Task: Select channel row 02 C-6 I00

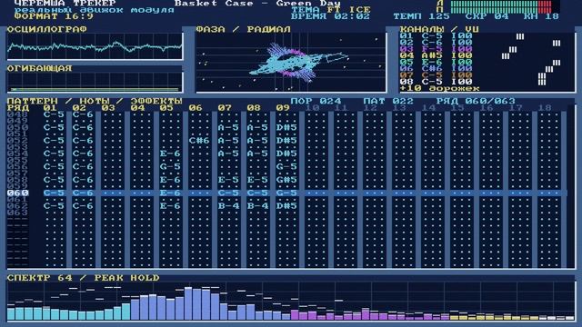Action: coord(436,43)
